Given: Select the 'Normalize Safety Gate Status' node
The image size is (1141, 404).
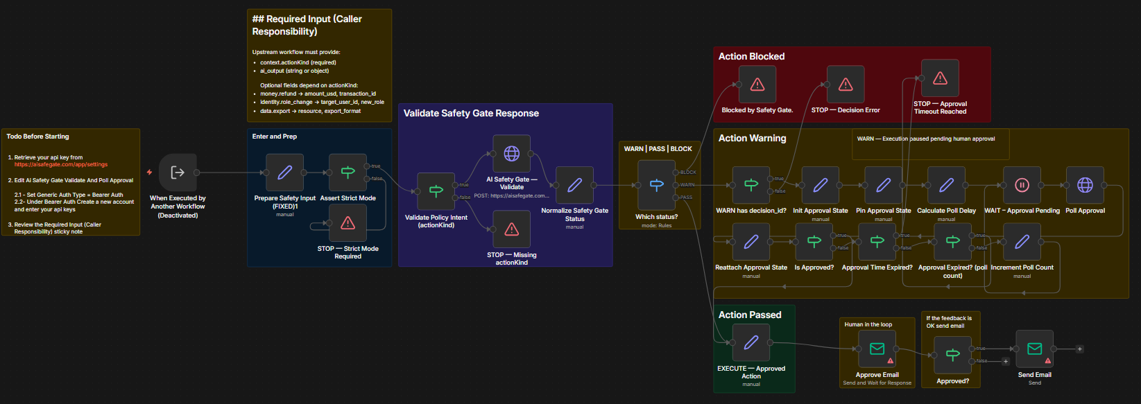Looking at the screenshot, I should click(574, 185).
